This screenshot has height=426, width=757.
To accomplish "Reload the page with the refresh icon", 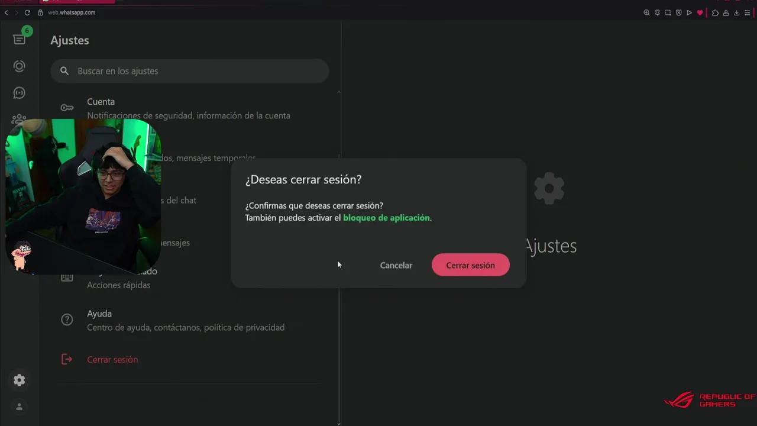I will point(27,12).
